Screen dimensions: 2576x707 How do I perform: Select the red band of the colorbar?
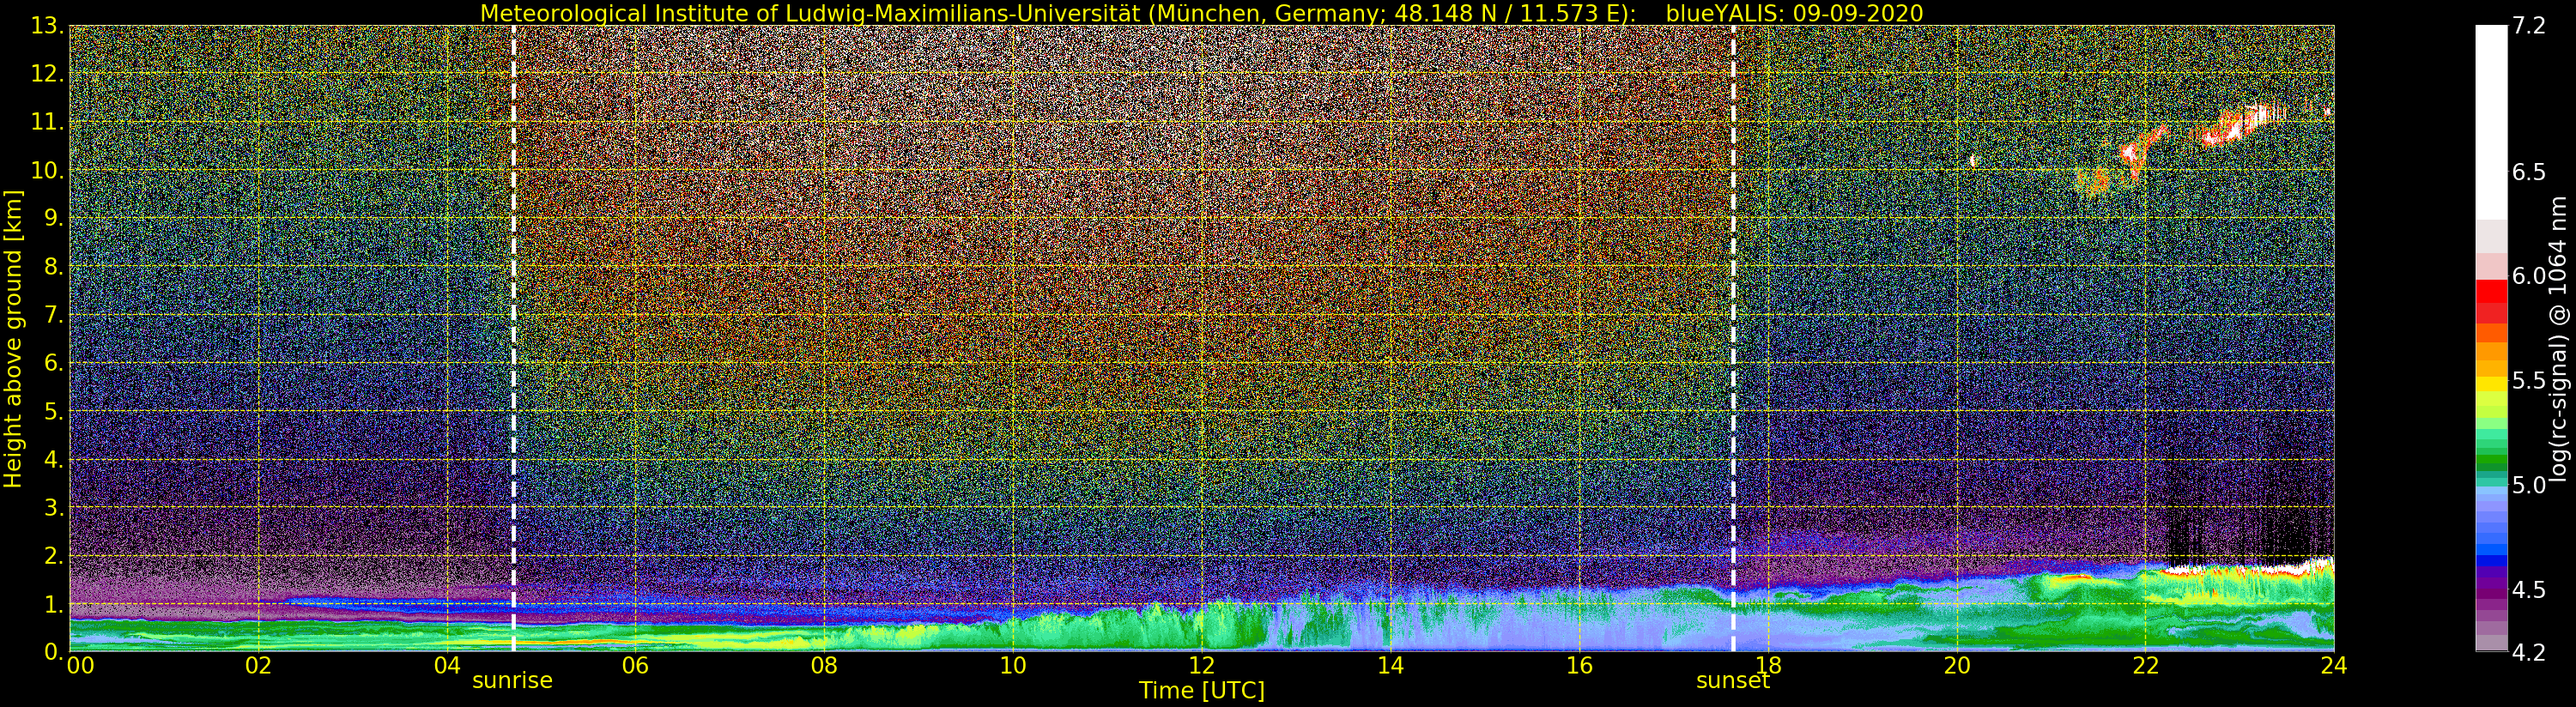pos(2491,302)
